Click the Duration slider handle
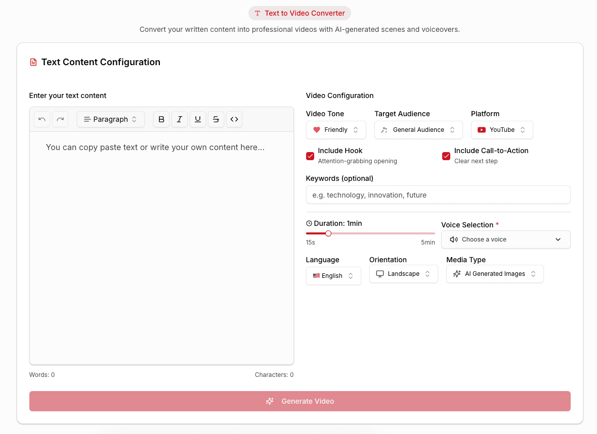The height and width of the screenshot is (434, 597). 328,233
